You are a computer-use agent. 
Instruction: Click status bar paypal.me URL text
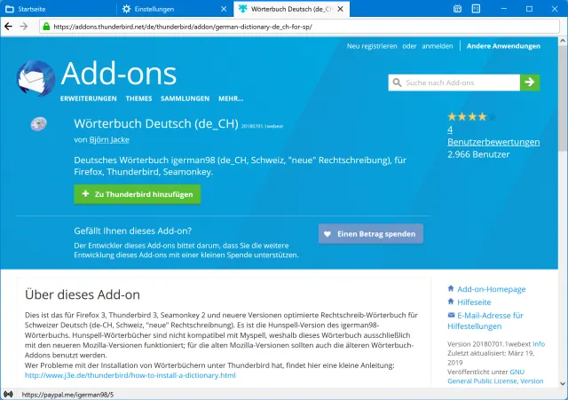(67, 395)
